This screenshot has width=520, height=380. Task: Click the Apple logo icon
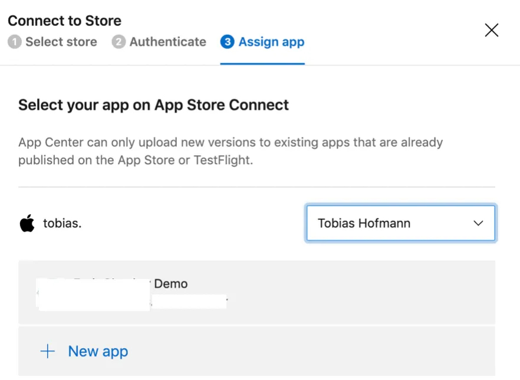[27, 224]
